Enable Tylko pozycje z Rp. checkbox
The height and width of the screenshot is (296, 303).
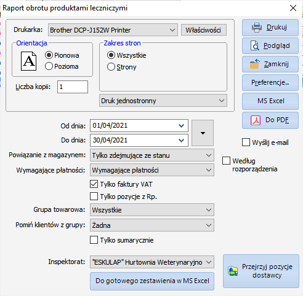[94, 197]
